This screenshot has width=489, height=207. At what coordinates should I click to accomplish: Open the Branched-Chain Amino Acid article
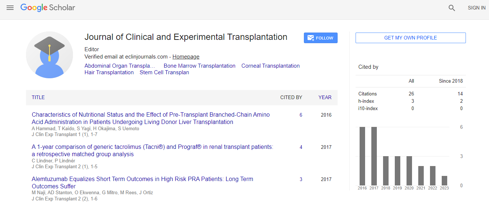coord(150,118)
